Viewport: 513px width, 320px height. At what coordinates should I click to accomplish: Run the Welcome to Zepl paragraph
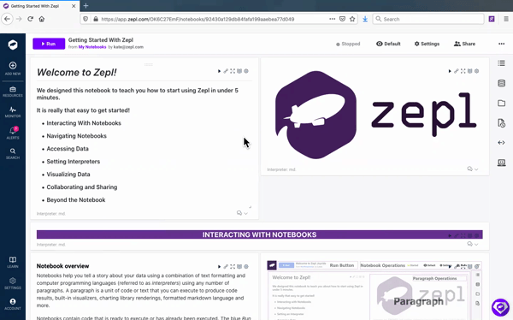pos(219,71)
